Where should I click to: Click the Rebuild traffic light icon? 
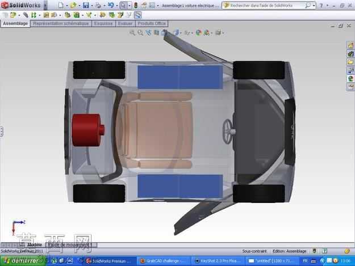coord(136,5)
